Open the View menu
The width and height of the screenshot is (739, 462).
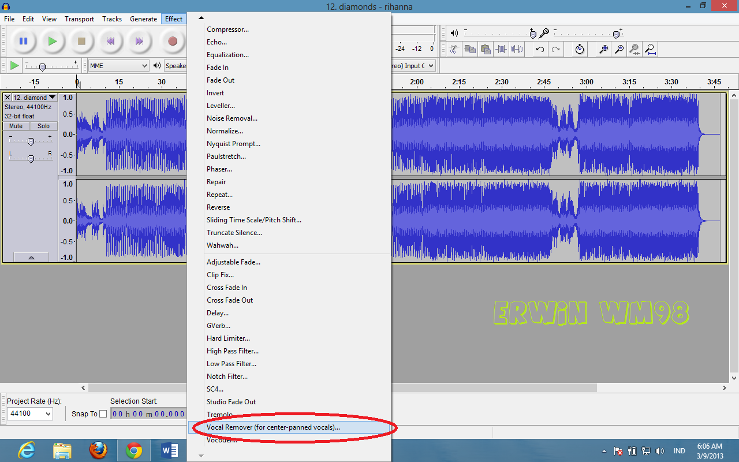(x=49, y=19)
